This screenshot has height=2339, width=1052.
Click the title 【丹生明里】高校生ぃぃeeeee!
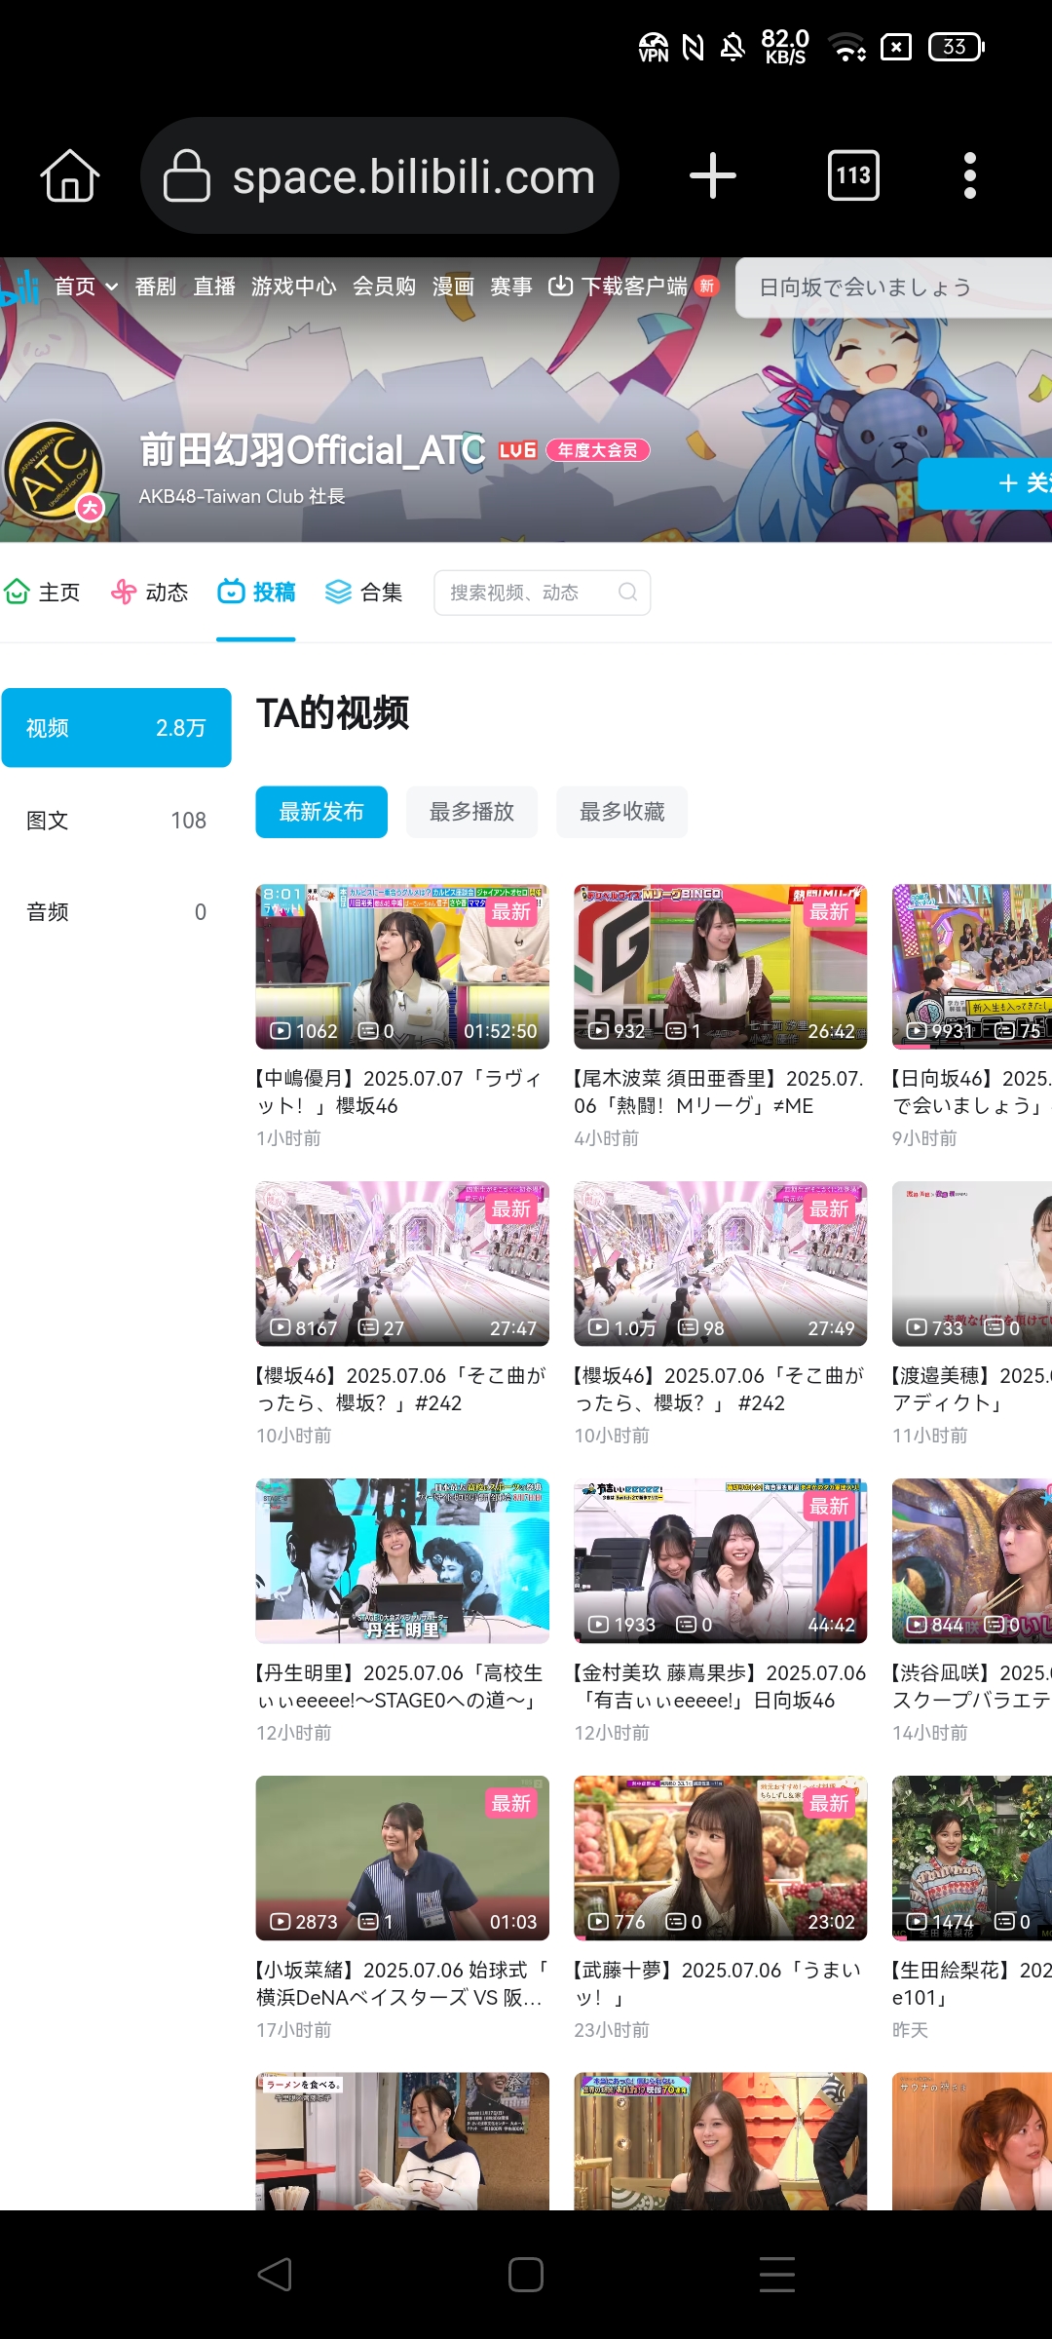pyautogui.click(x=399, y=1686)
